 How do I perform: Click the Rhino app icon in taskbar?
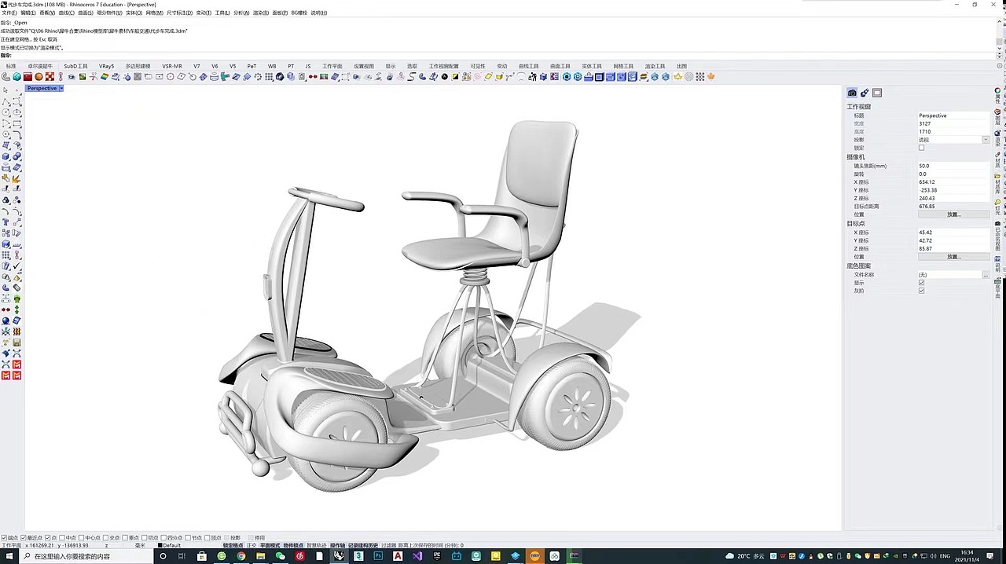coord(339,556)
